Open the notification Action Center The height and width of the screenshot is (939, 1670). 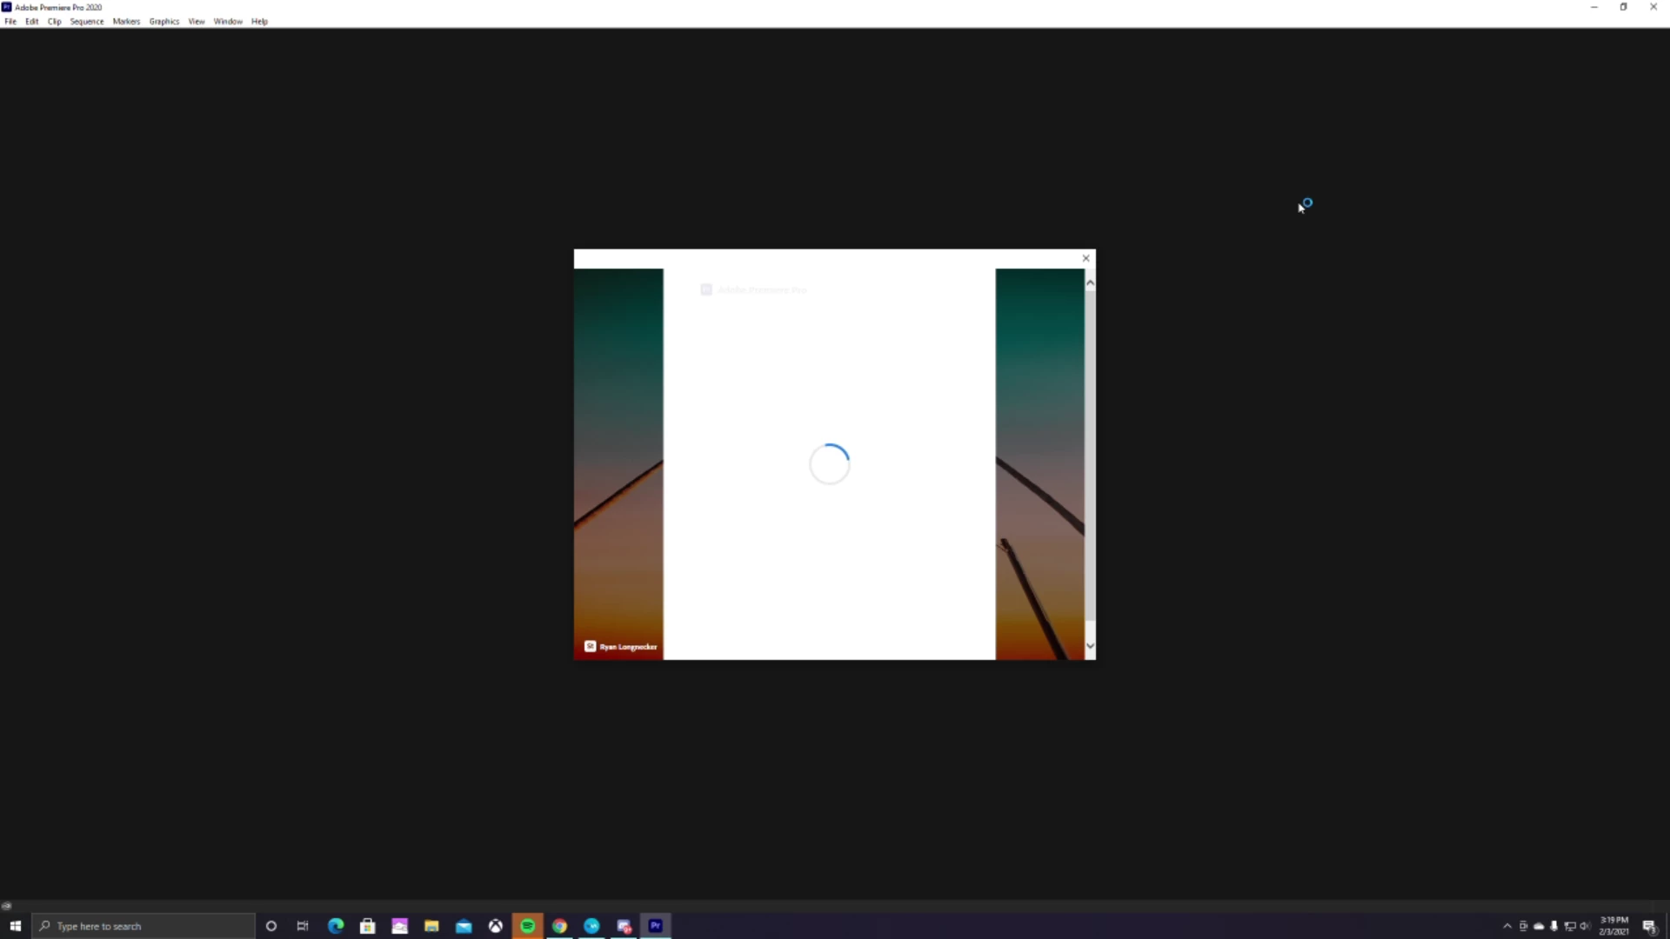coord(1649,926)
